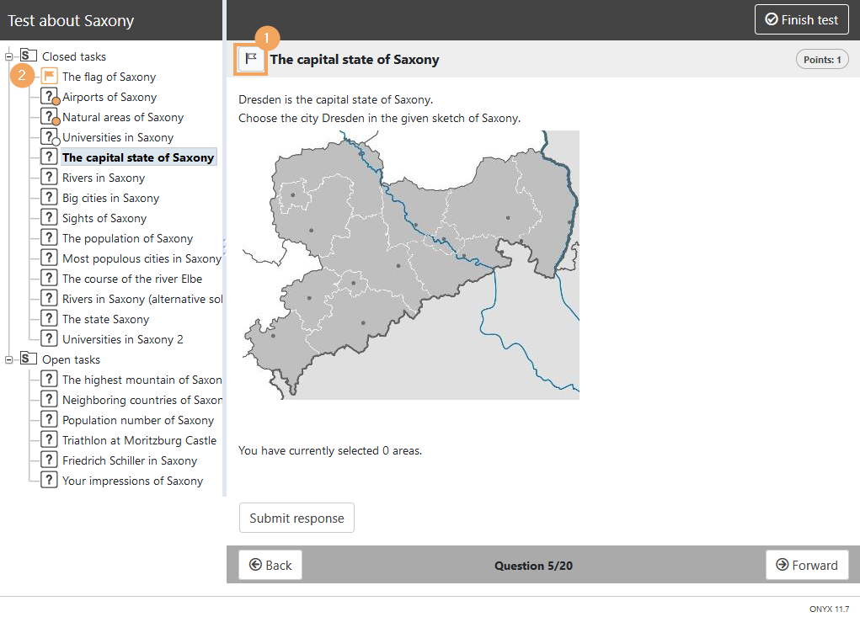Click the question icon beside Rivers in Saxony
The width and height of the screenshot is (860, 617).
[x=49, y=178]
